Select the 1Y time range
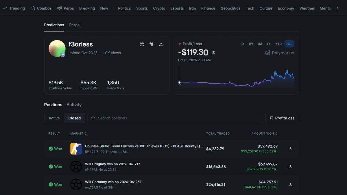This screenshot has height=195, width=347. click(269, 44)
